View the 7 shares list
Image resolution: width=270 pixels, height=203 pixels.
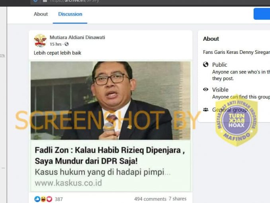coord(178,199)
